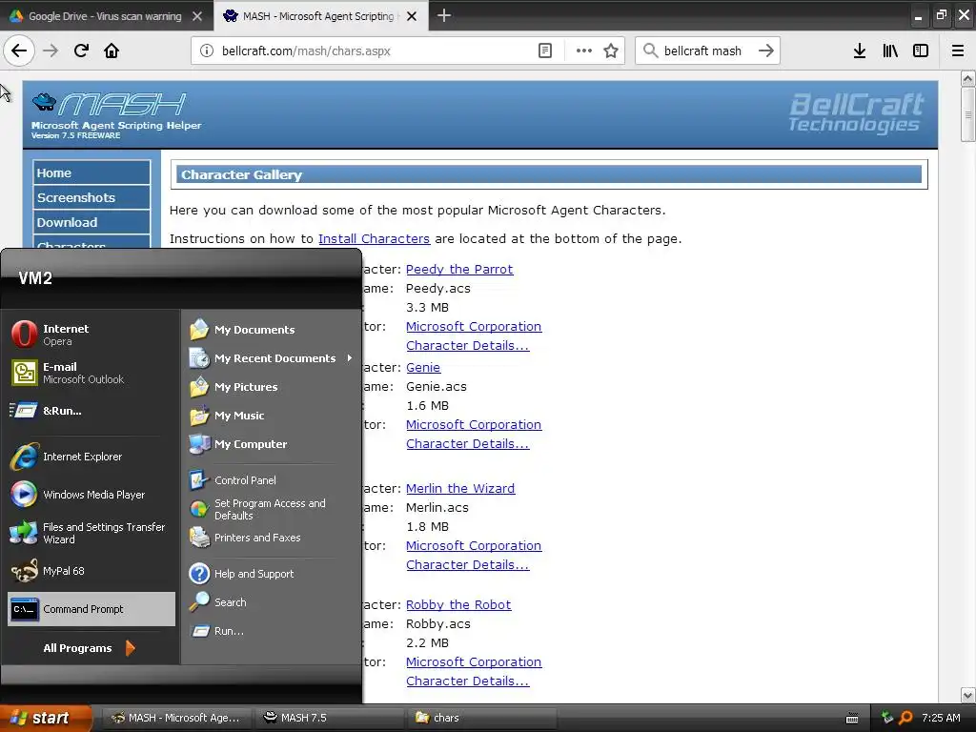Viewport: 976px width, 732px height.
Task: Click the search go arrow
Action: click(766, 51)
